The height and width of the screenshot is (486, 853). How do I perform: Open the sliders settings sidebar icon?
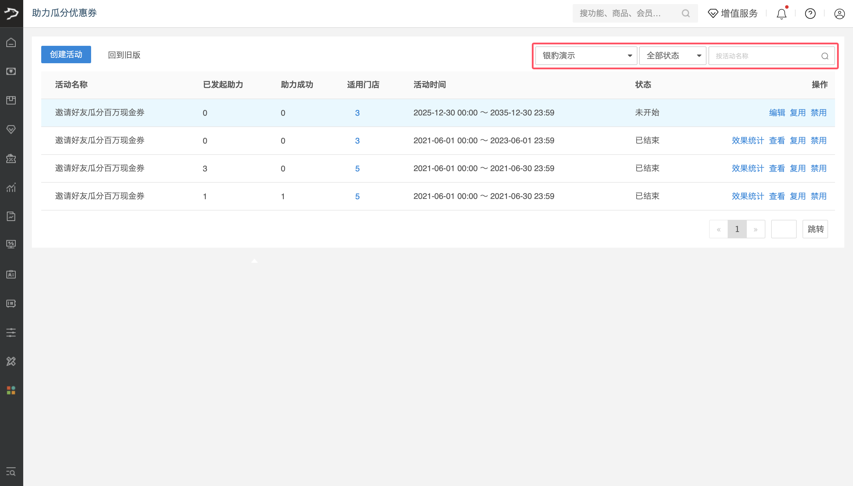[11, 332]
